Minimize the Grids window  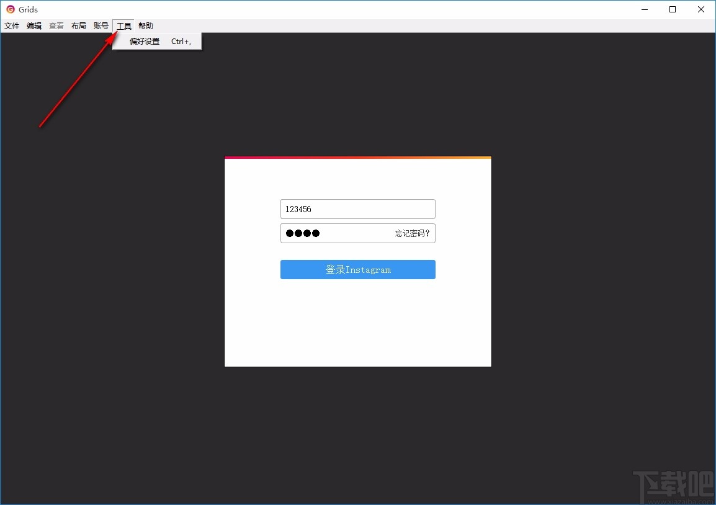point(645,9)
